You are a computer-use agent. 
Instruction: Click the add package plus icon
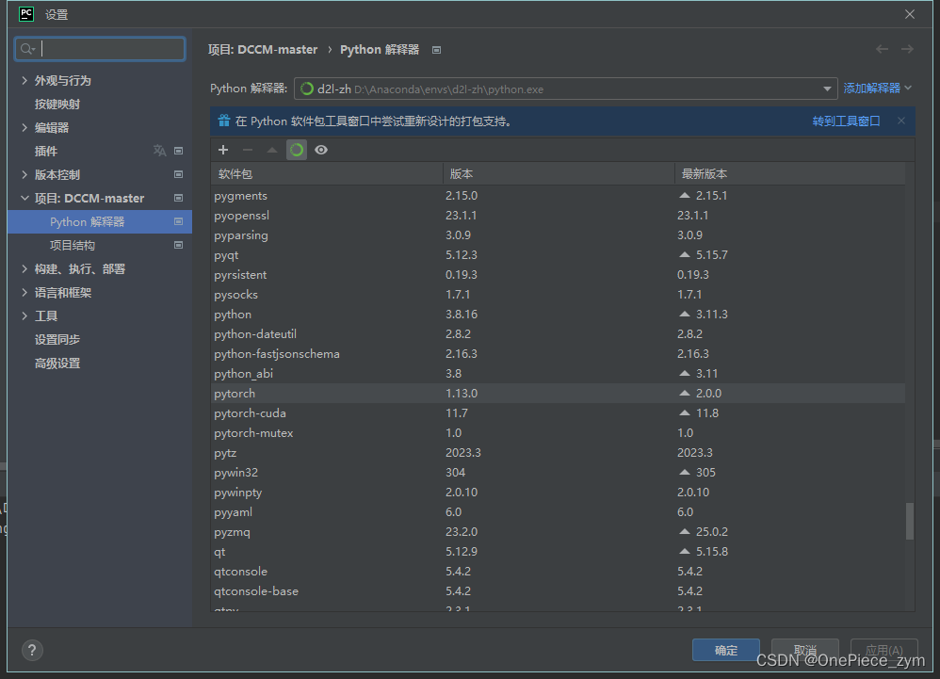[223, 150]
